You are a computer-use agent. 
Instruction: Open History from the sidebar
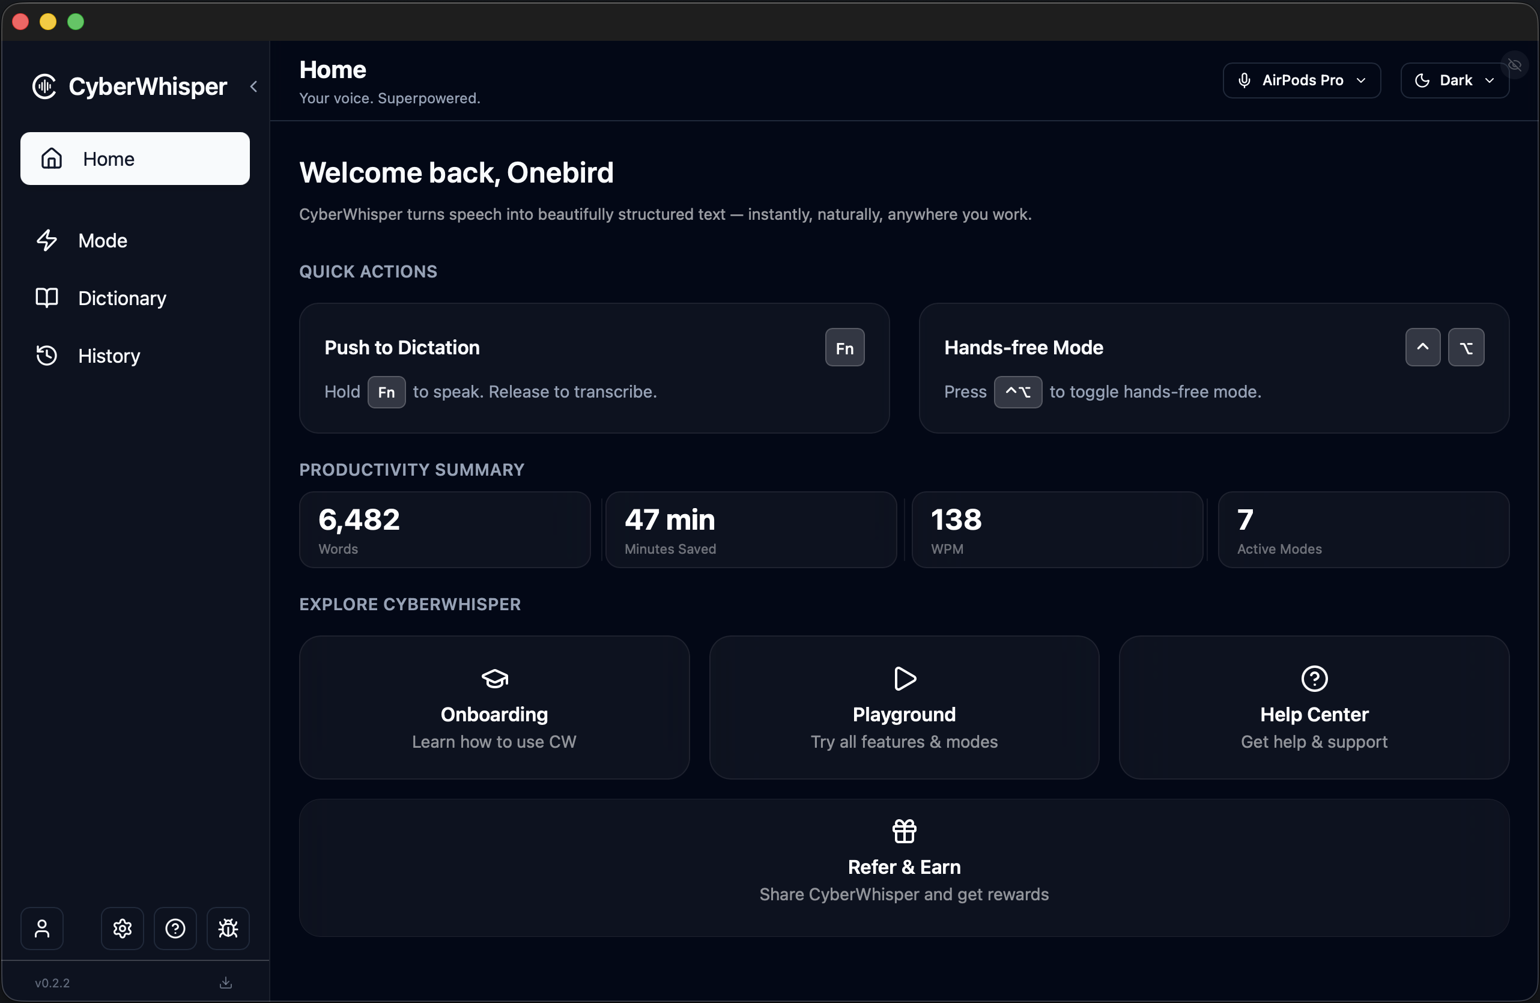pos(109,356)
